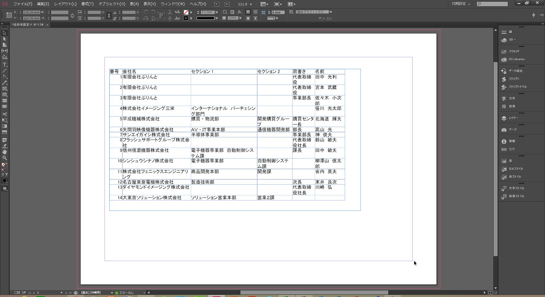545x297 pixels.
Task: Open the ファイル(F) menu
Action: click(x=23, y=4)
